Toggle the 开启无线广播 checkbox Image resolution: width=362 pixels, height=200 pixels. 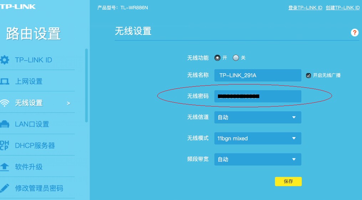pyautogui.click(x=309, y=75)
